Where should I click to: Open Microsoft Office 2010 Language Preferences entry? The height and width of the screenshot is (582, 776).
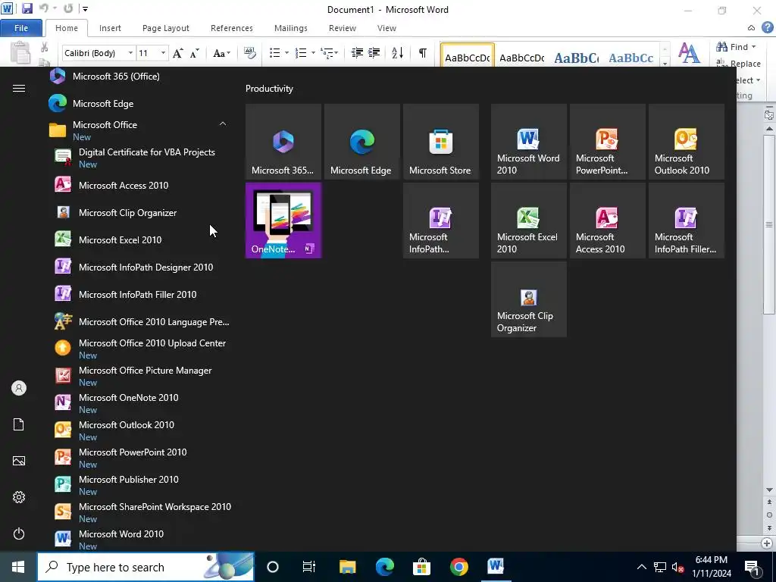[x=140, y=321]
